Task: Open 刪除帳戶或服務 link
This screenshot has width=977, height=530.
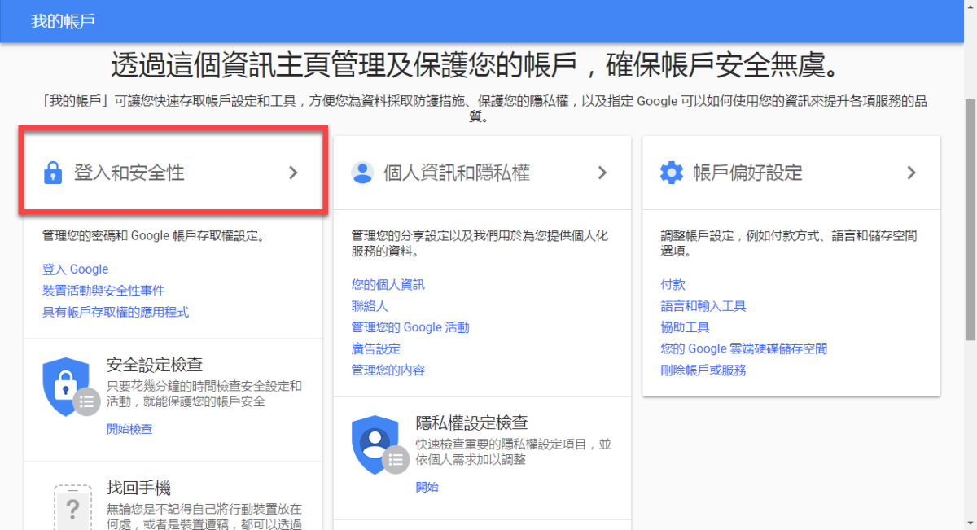Action: (x=703, y=370)
